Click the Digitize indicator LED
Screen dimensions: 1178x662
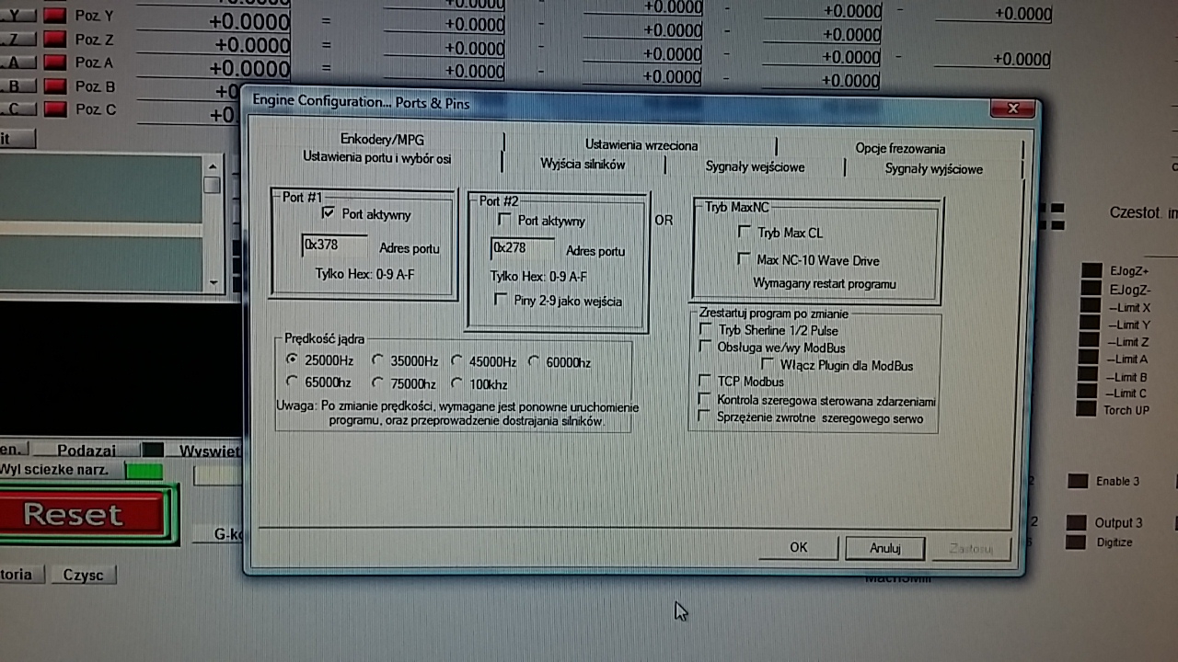point(1075,542)
